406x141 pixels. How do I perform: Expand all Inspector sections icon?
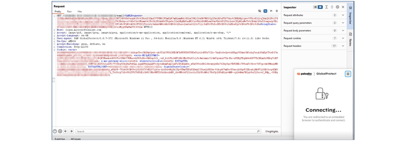click(327, 7)
